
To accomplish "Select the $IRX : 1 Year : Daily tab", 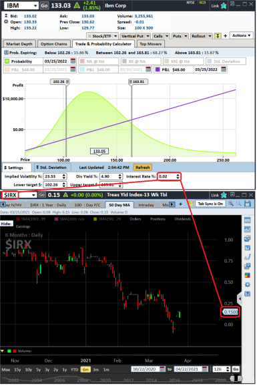I will click(x=48, y=204).
